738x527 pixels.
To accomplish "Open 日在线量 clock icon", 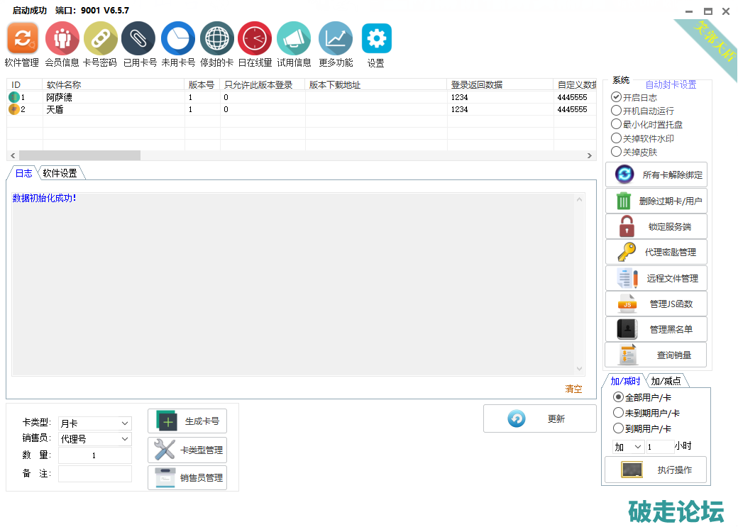I will point(255,38).
